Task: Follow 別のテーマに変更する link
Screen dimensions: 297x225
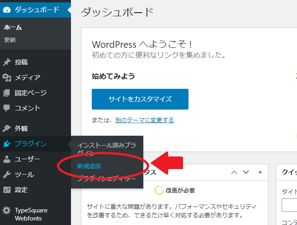Action: click(x=145, y=120)
